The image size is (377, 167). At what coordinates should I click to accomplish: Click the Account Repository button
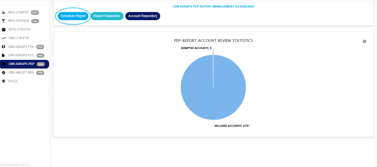[143, 16]
